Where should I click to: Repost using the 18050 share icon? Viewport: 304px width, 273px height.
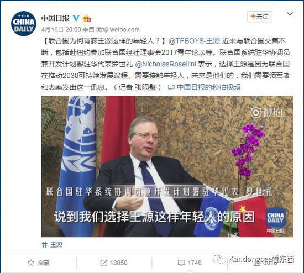click(114, 262)
